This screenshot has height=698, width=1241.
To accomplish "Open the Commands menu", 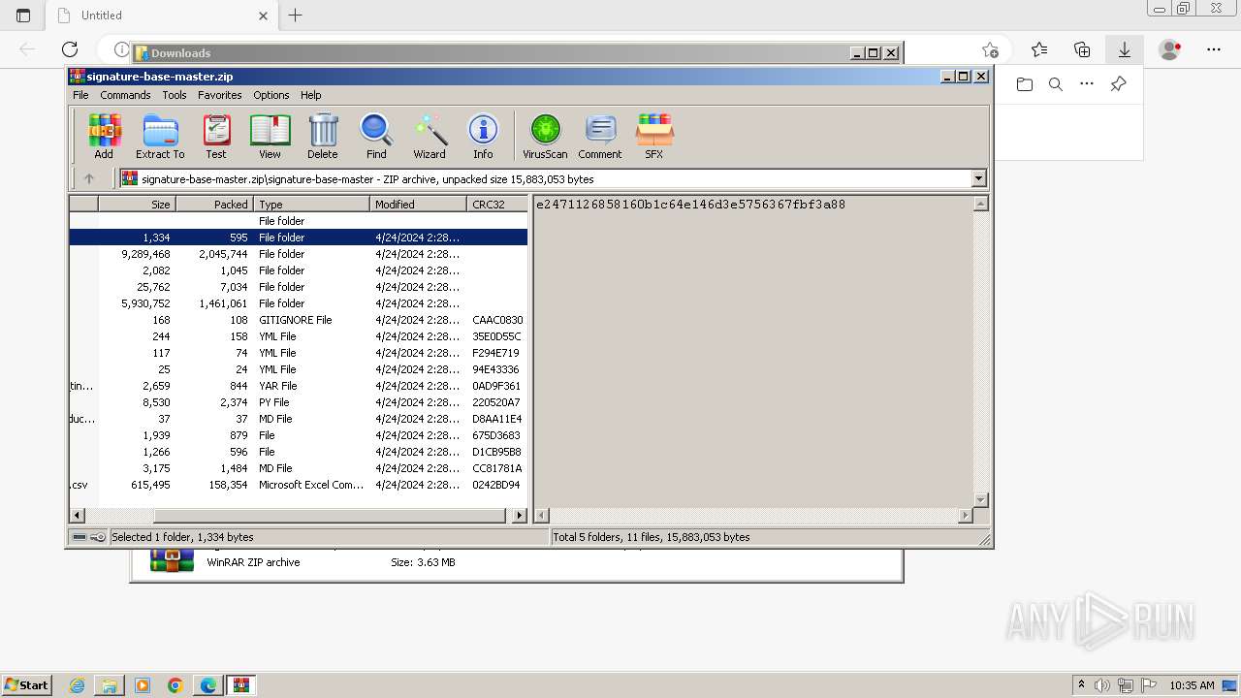I will point(125,95).
